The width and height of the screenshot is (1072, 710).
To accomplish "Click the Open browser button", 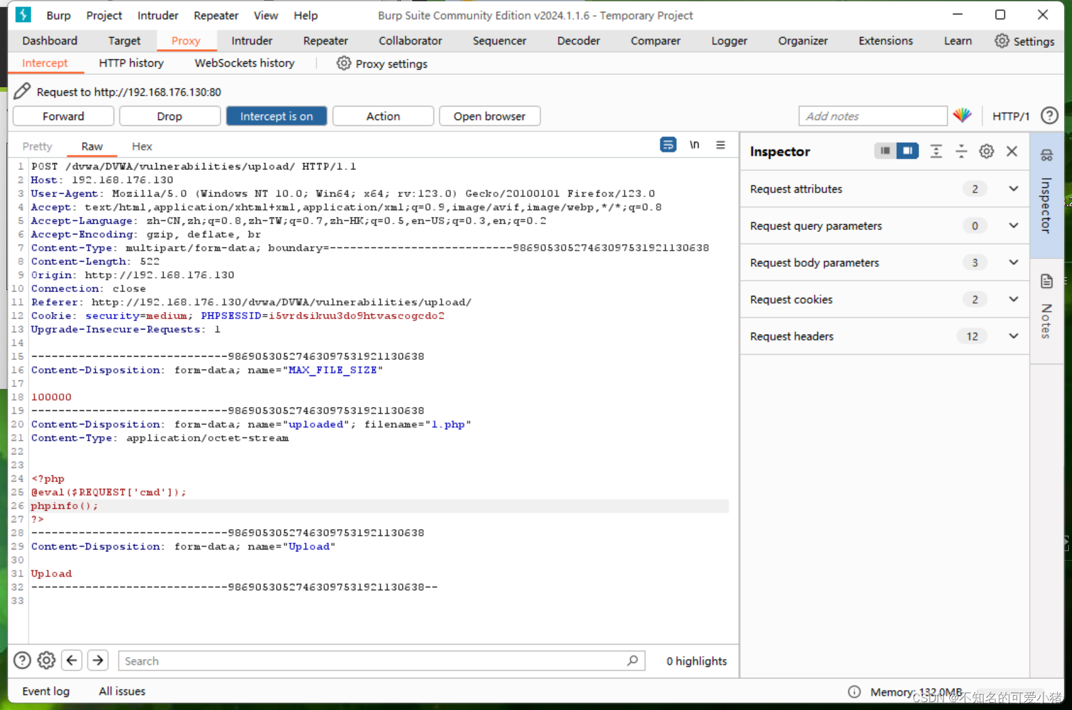I will click(489, 116).
